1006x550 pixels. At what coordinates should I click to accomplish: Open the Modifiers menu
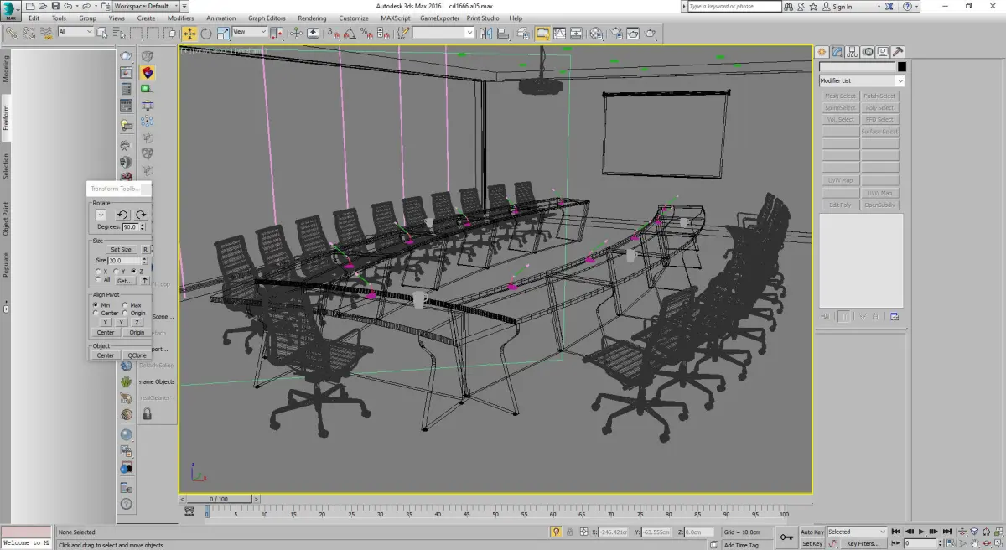pos(180,18)
